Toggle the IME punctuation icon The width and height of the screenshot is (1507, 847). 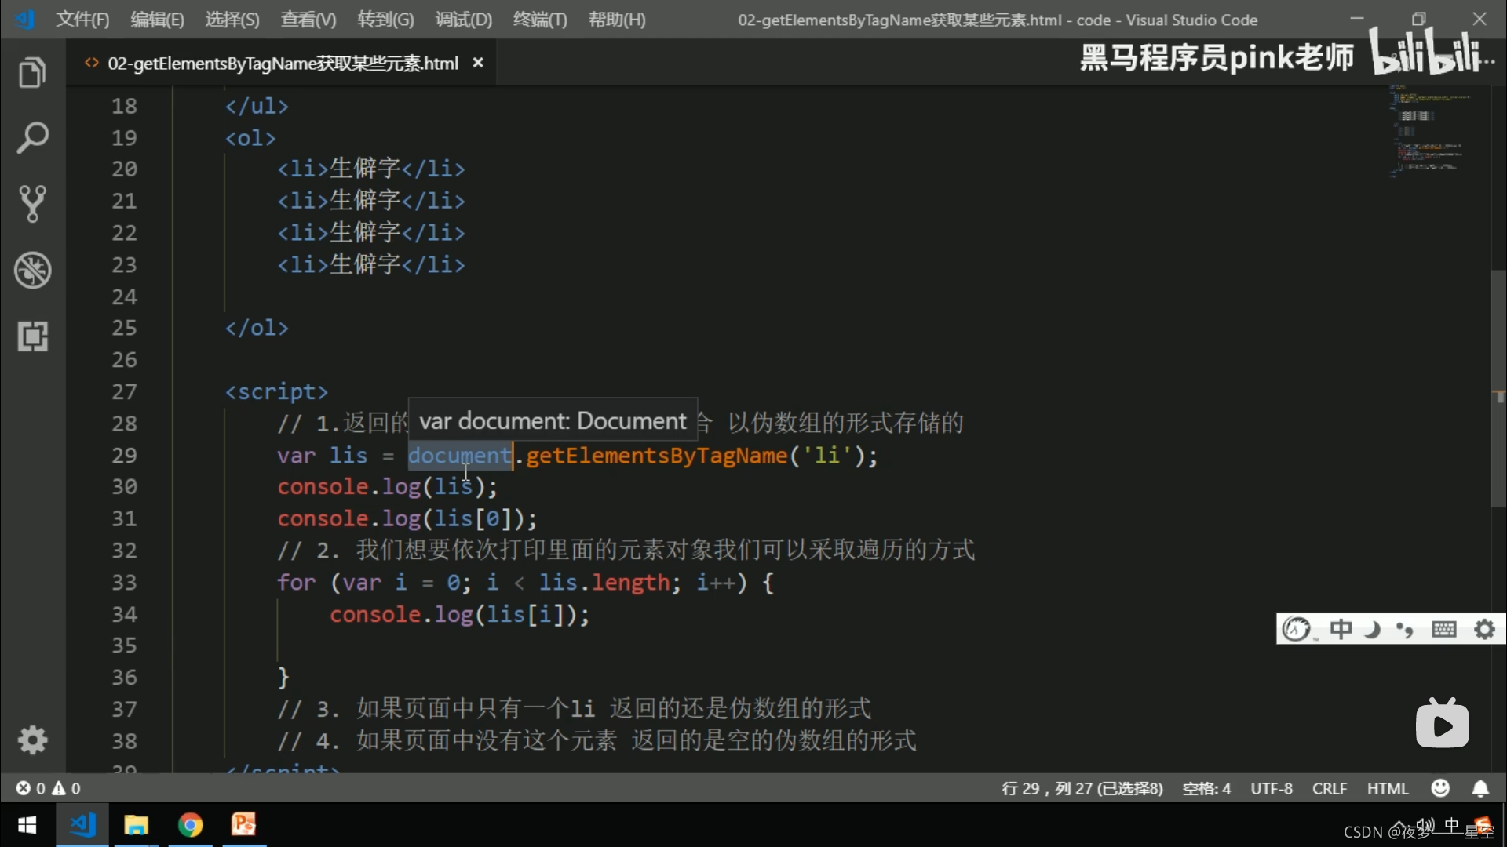(1405, 629)
